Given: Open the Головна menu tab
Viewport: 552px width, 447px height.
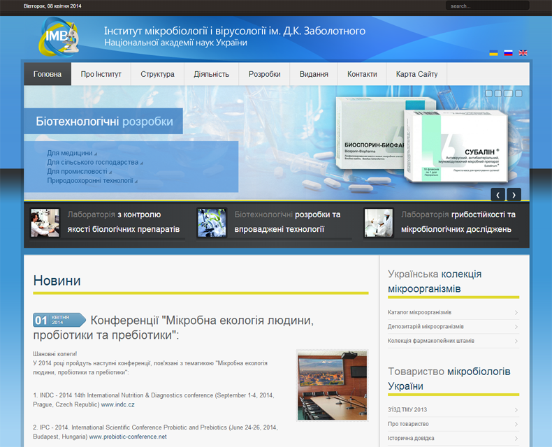Looking at the screenshot, I should 48,74.
